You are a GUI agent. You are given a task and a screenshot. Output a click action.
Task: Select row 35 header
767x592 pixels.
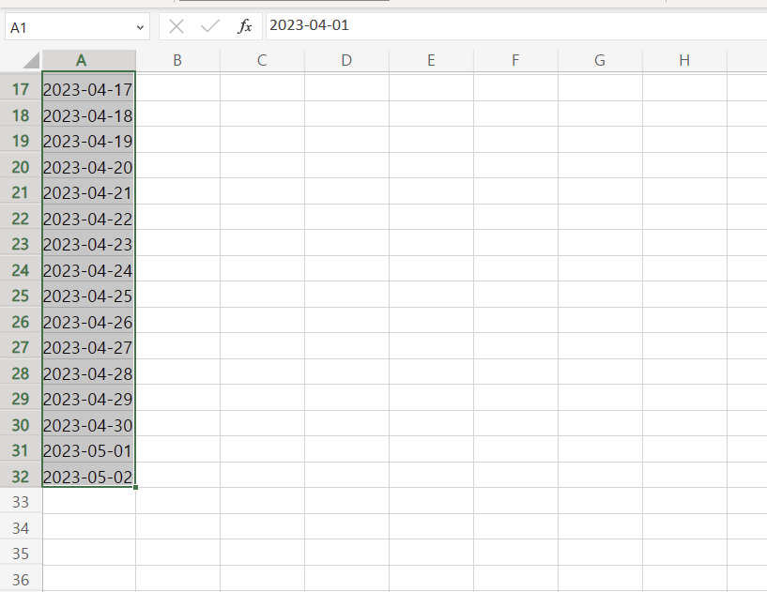(21, 553)
